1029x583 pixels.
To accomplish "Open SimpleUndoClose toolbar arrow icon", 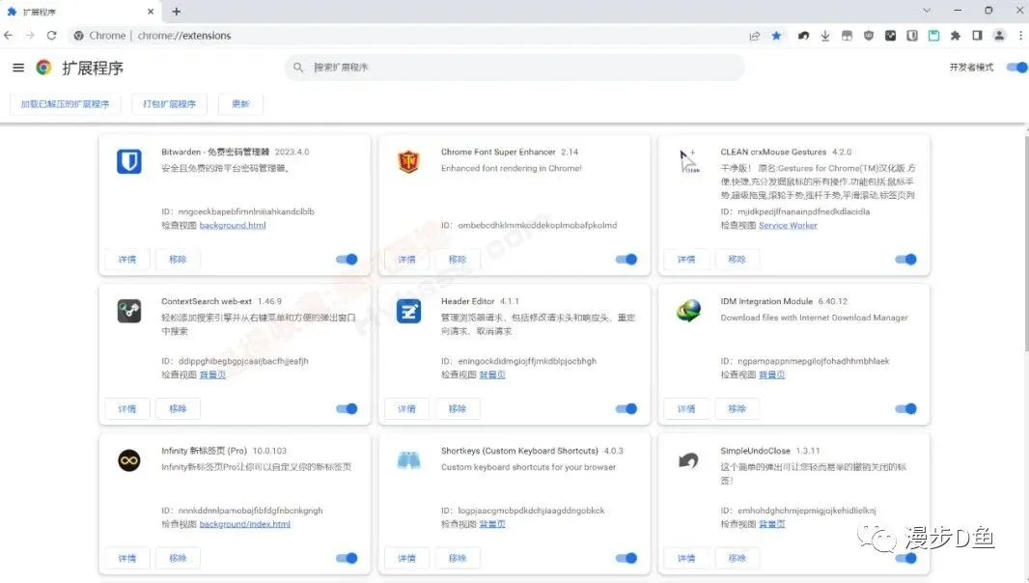I will tap(803, 36).
